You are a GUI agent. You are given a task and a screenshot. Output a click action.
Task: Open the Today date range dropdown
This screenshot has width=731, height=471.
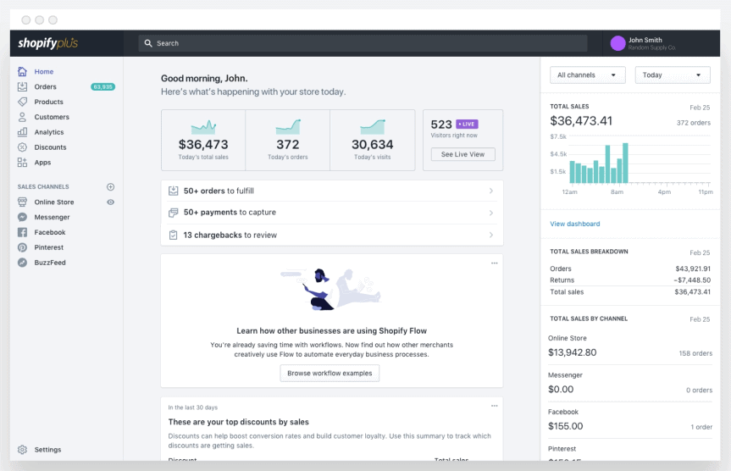point(673,75)
